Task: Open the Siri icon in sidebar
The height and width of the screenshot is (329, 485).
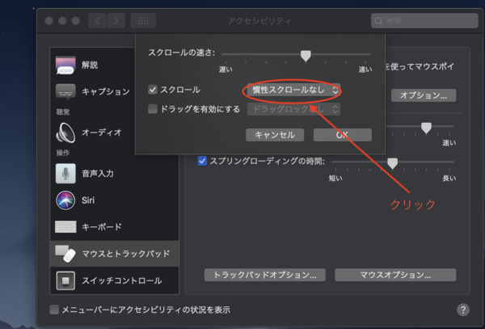Action: 65,200
